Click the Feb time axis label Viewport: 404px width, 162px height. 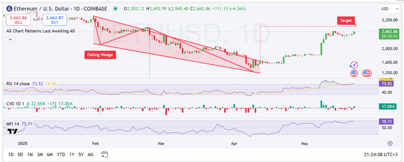[95, 143]
